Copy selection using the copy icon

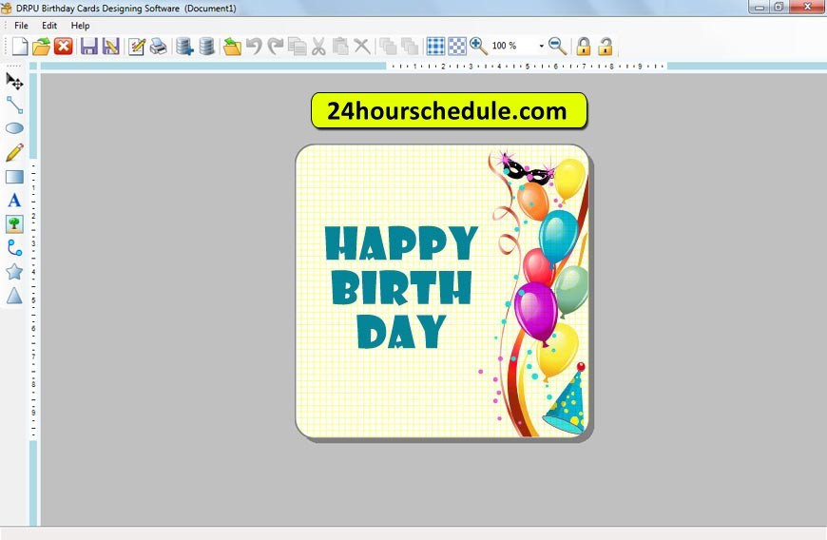click(298, 47)
